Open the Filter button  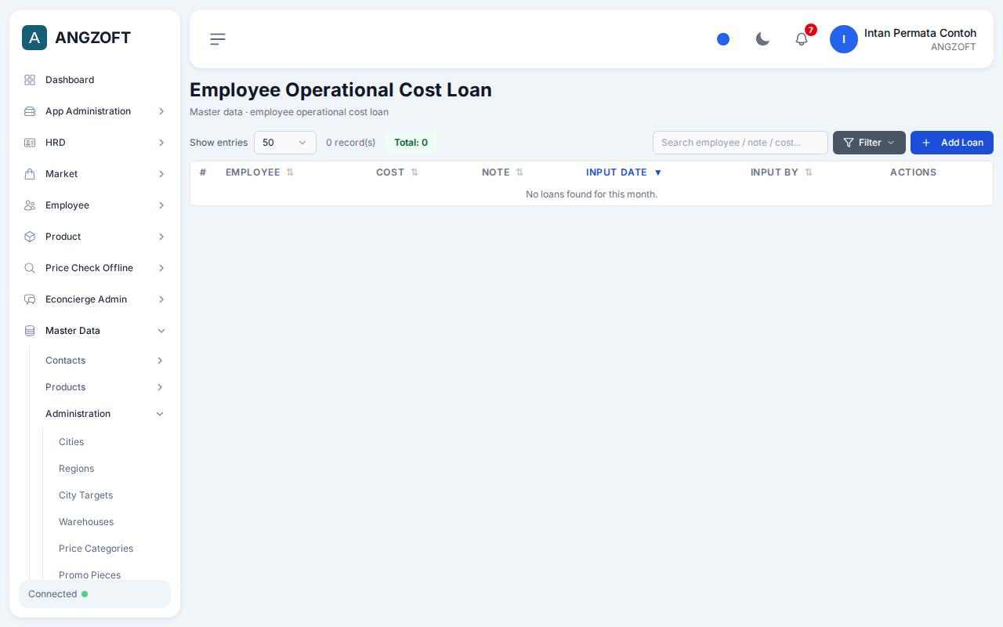coord(869,143)
